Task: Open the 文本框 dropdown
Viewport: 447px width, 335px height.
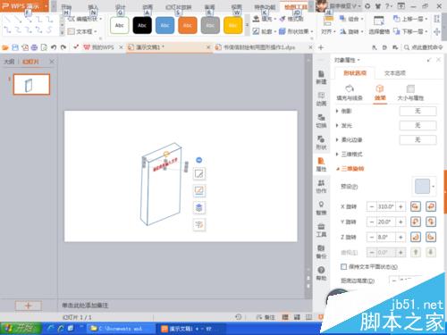Action: [82, 31]
